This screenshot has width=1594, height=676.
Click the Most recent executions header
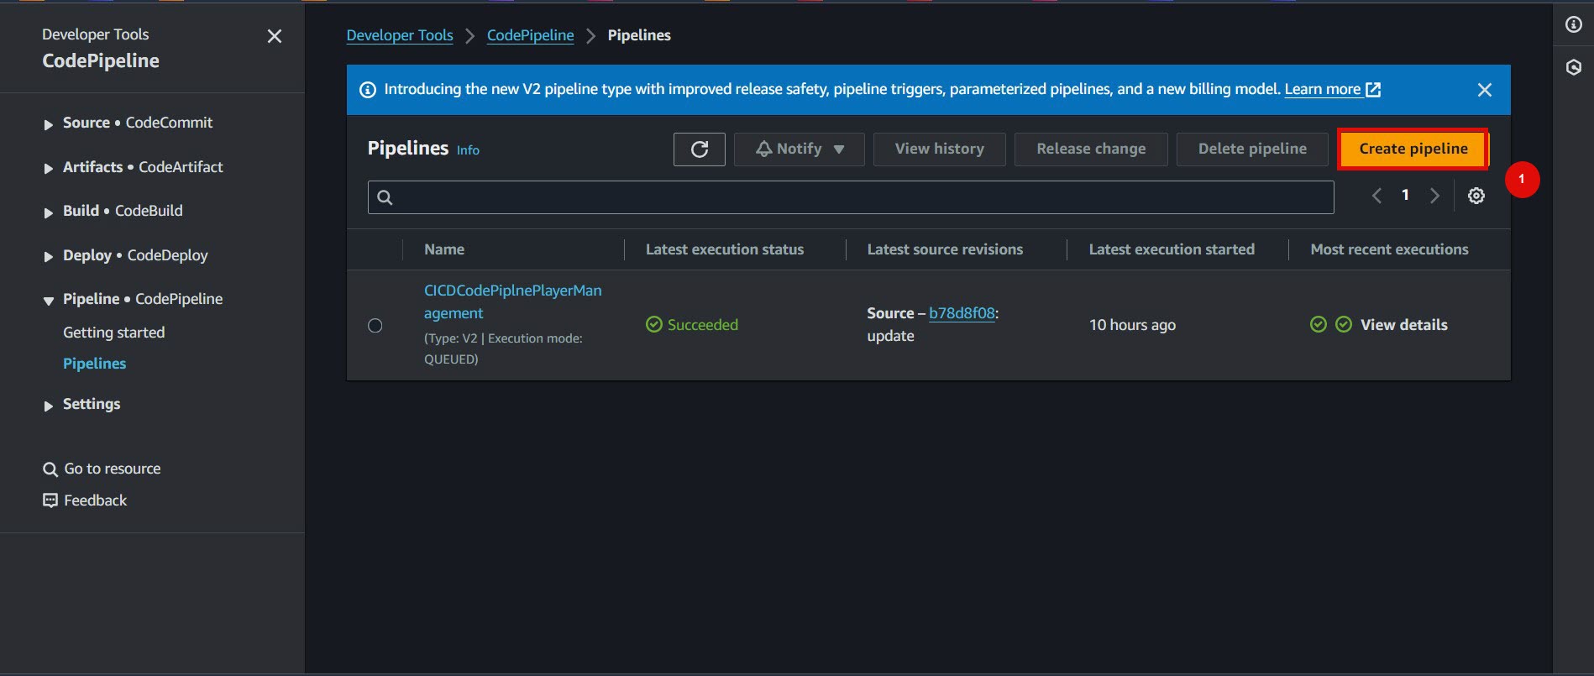(x=1389, y=249)
